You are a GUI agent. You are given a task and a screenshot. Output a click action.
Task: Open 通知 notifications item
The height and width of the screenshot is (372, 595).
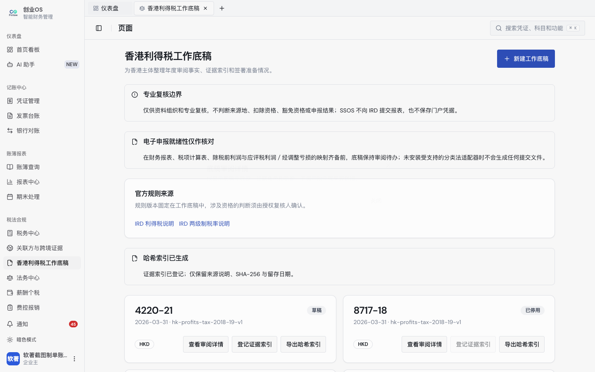[x=42, y=324]
